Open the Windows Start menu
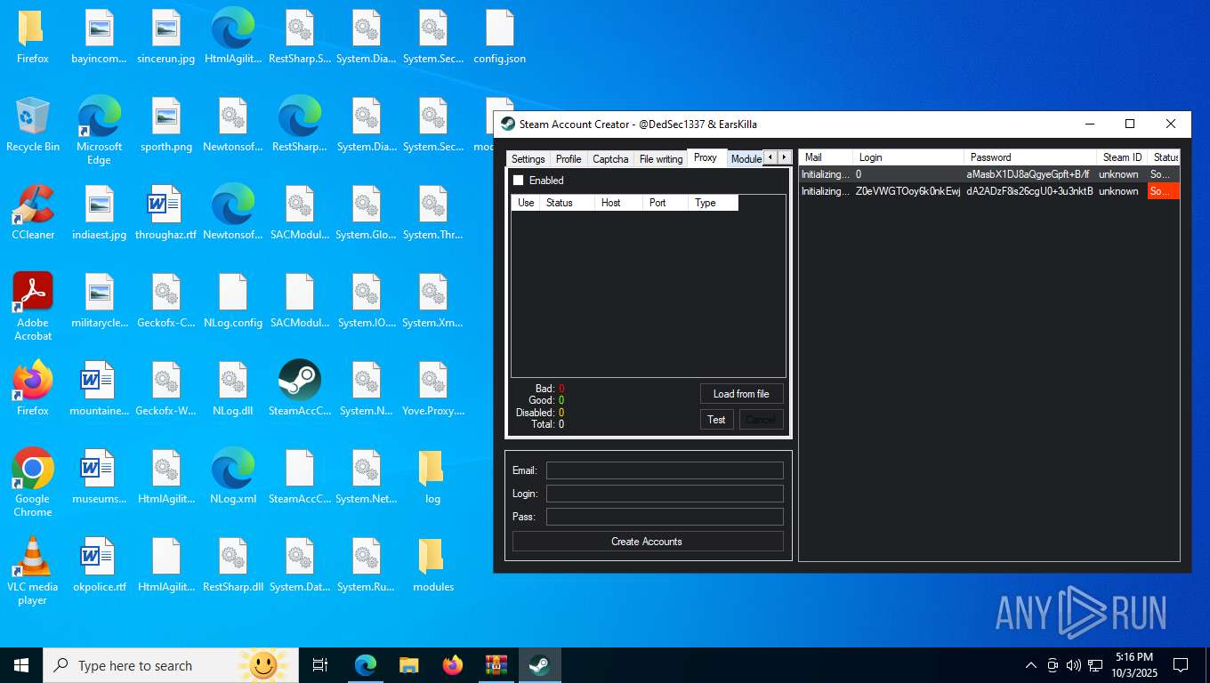This screenshot has width=1210, height=683. (21, 665)
